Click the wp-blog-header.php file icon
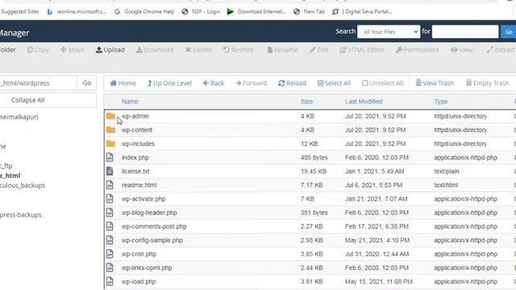 [x=110, y=213]
